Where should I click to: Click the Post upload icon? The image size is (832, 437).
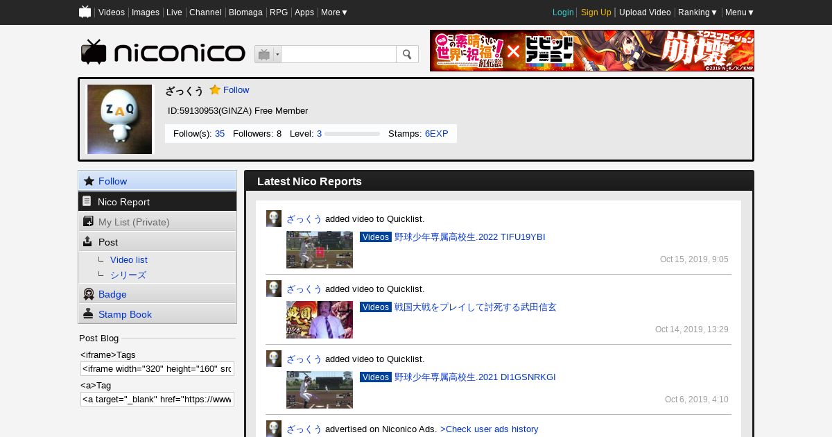(x=87, y=241)
